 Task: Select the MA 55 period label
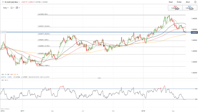coord(8,74)
